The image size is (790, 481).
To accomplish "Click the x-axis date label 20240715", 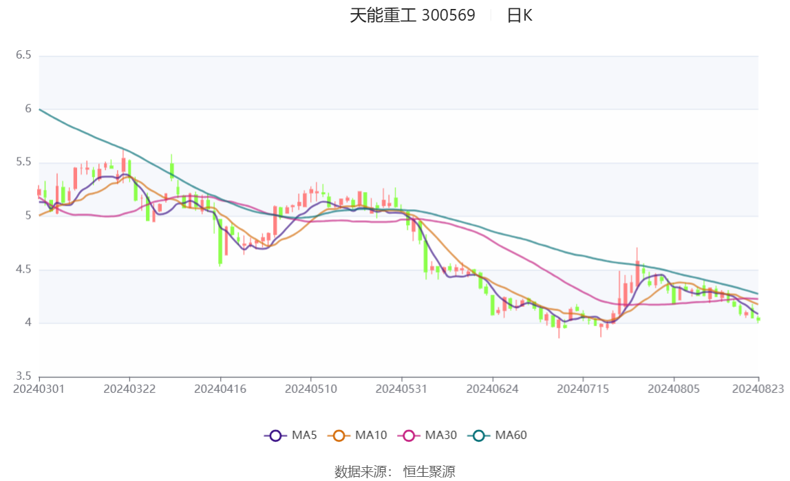I will point(583,389).
